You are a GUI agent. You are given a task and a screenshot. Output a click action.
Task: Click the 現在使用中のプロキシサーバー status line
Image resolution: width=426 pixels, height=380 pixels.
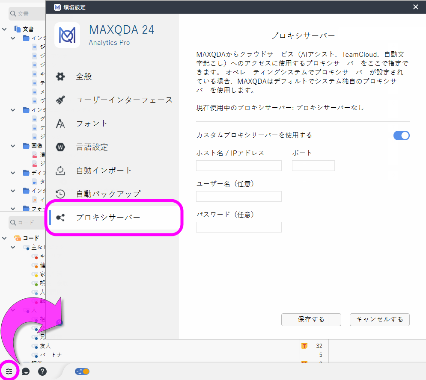(x=280, y=108)
